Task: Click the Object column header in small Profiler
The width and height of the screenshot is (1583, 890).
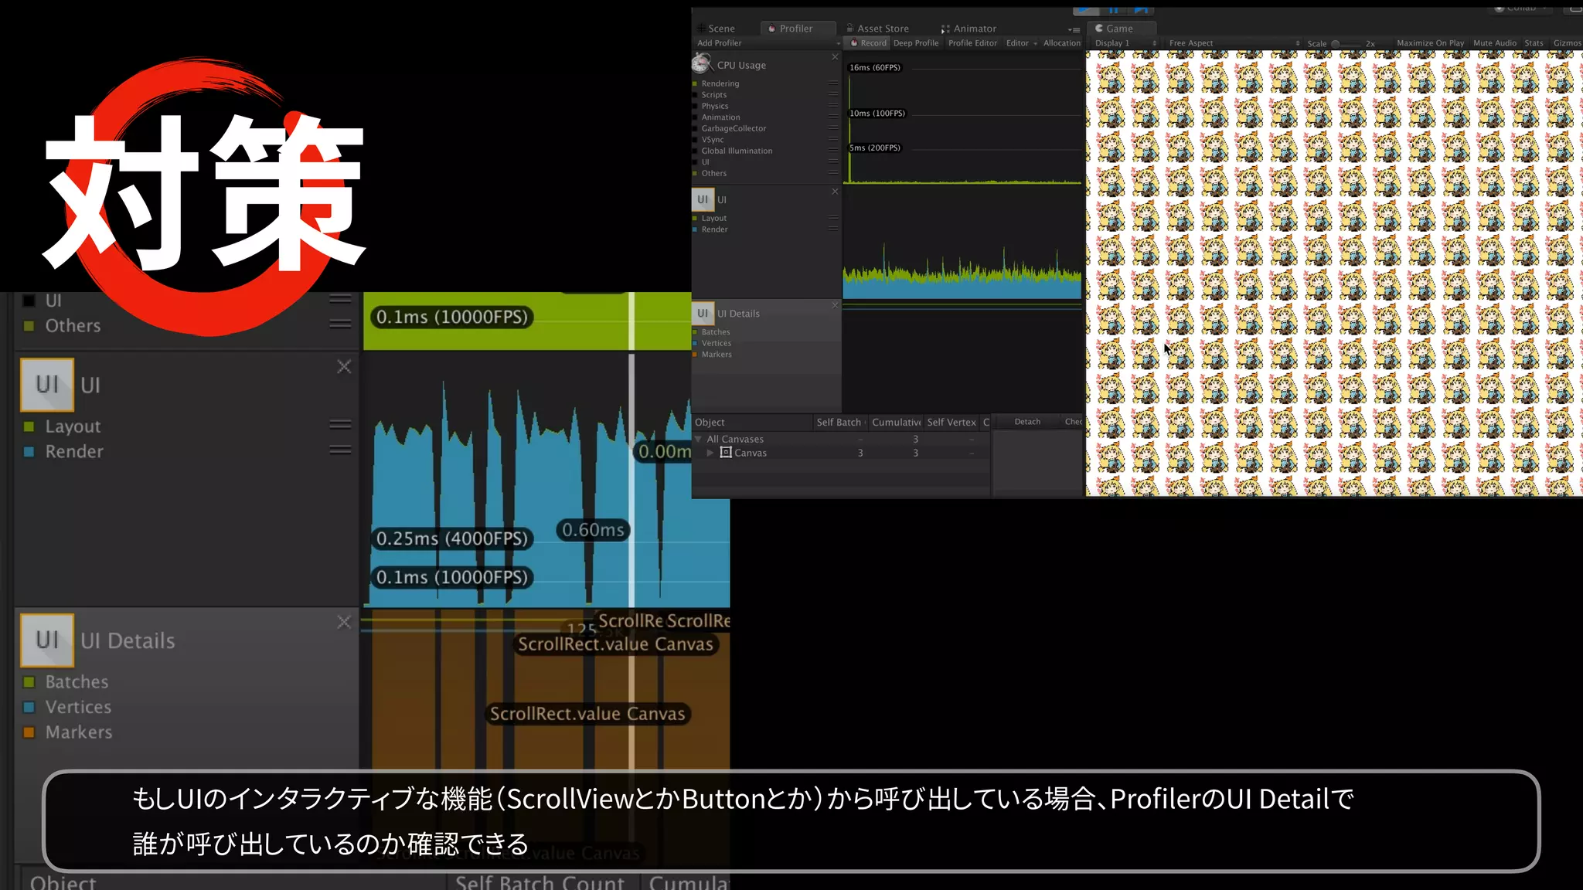Action: coord(752,423)
